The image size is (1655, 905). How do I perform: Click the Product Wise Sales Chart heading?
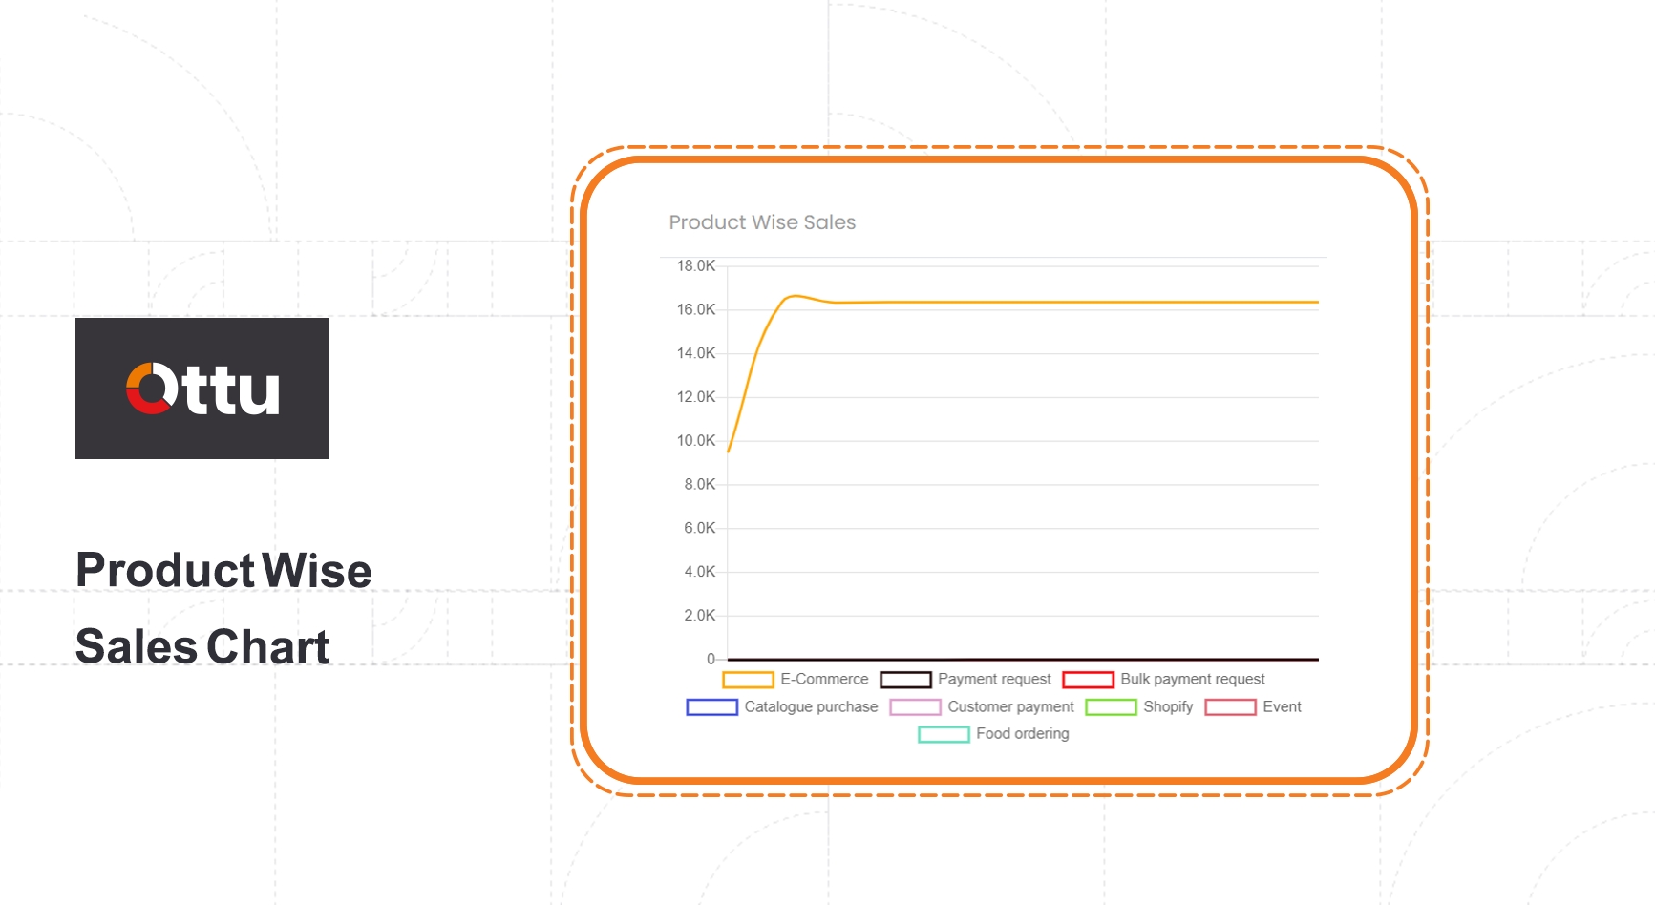pyautogui.click(x=223, y=608)
